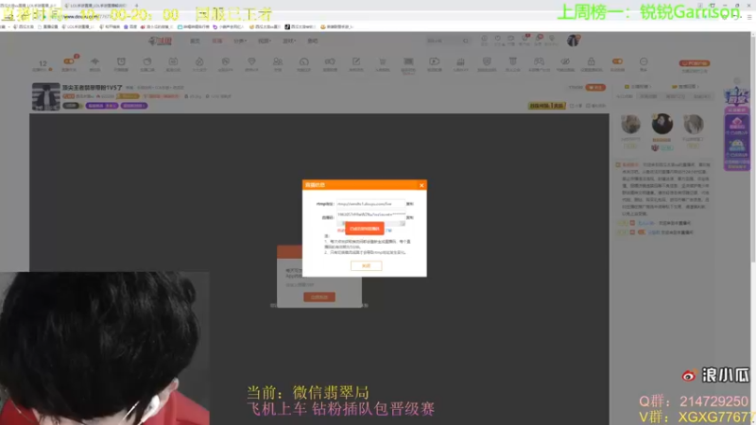
Task: Click the shopping cart toolbar icon
Action: 383,61
